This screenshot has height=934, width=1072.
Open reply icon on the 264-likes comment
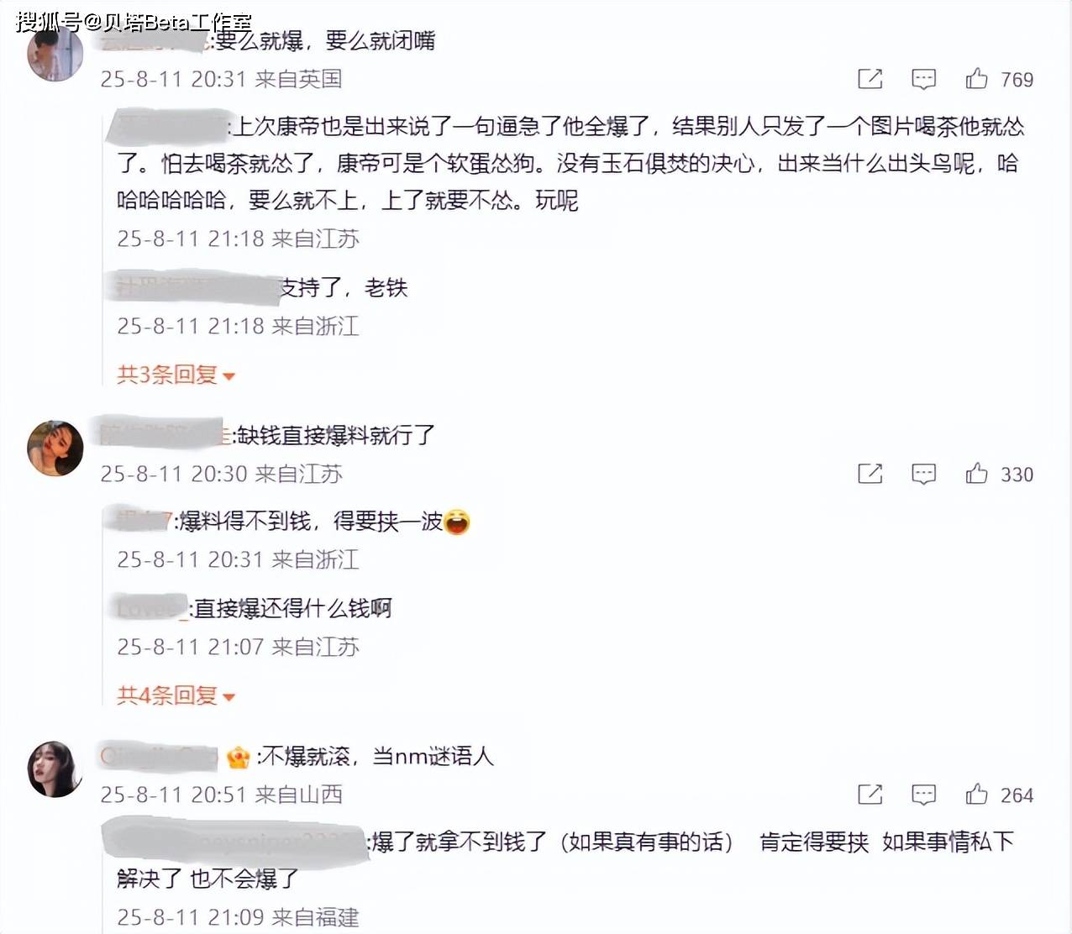tap(923, 795)
